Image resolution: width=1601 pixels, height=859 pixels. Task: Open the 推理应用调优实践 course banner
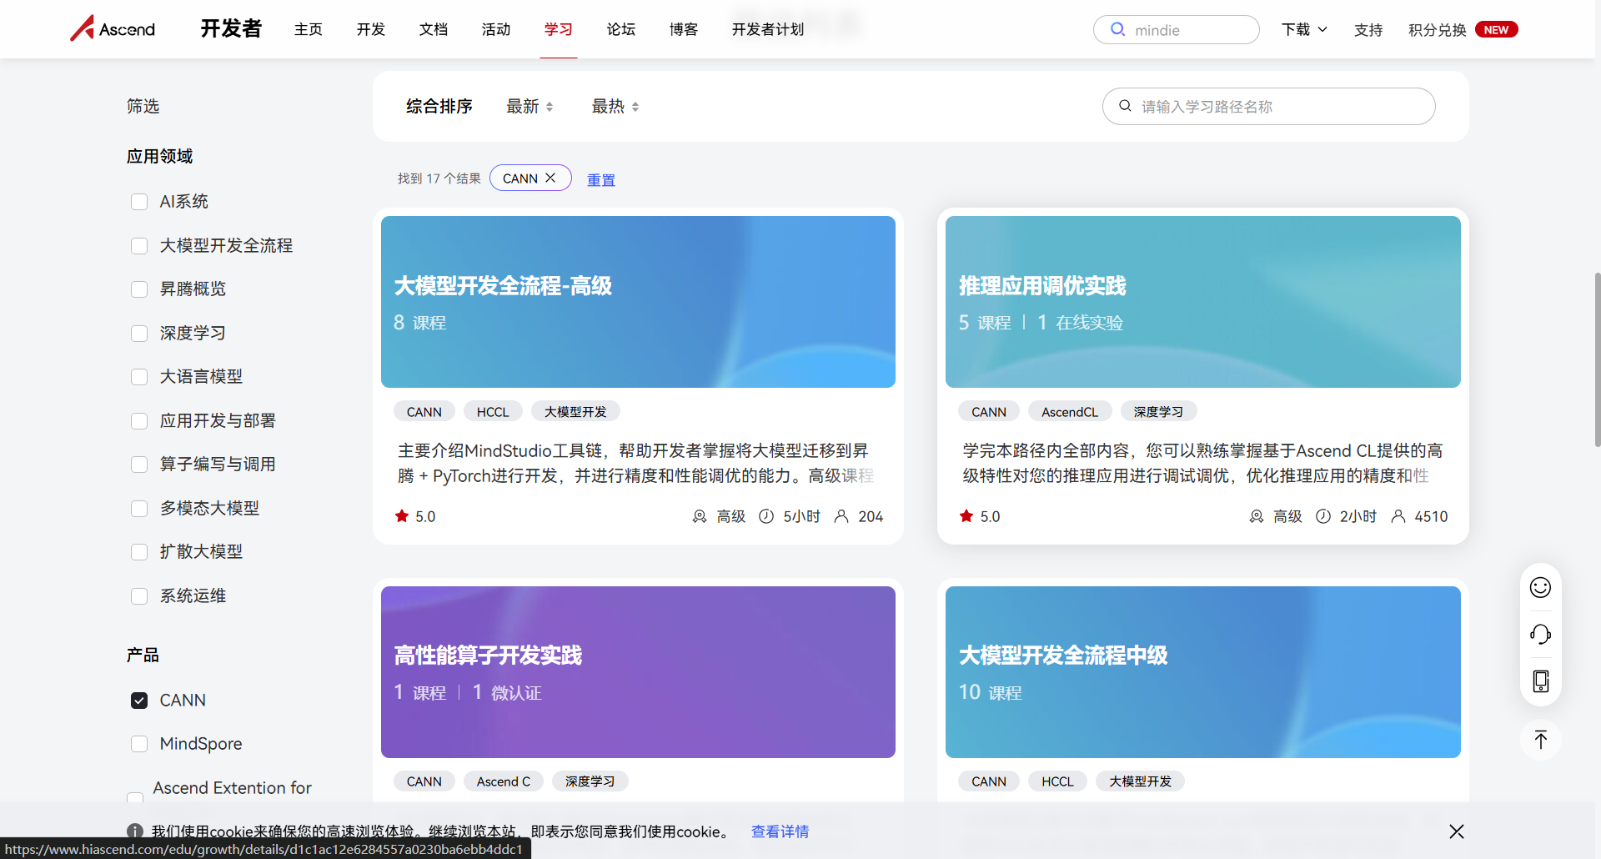coord(1203,302)
